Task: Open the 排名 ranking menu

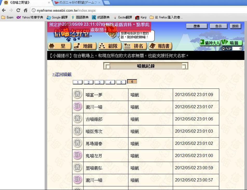Action: (x=135, y=46)
